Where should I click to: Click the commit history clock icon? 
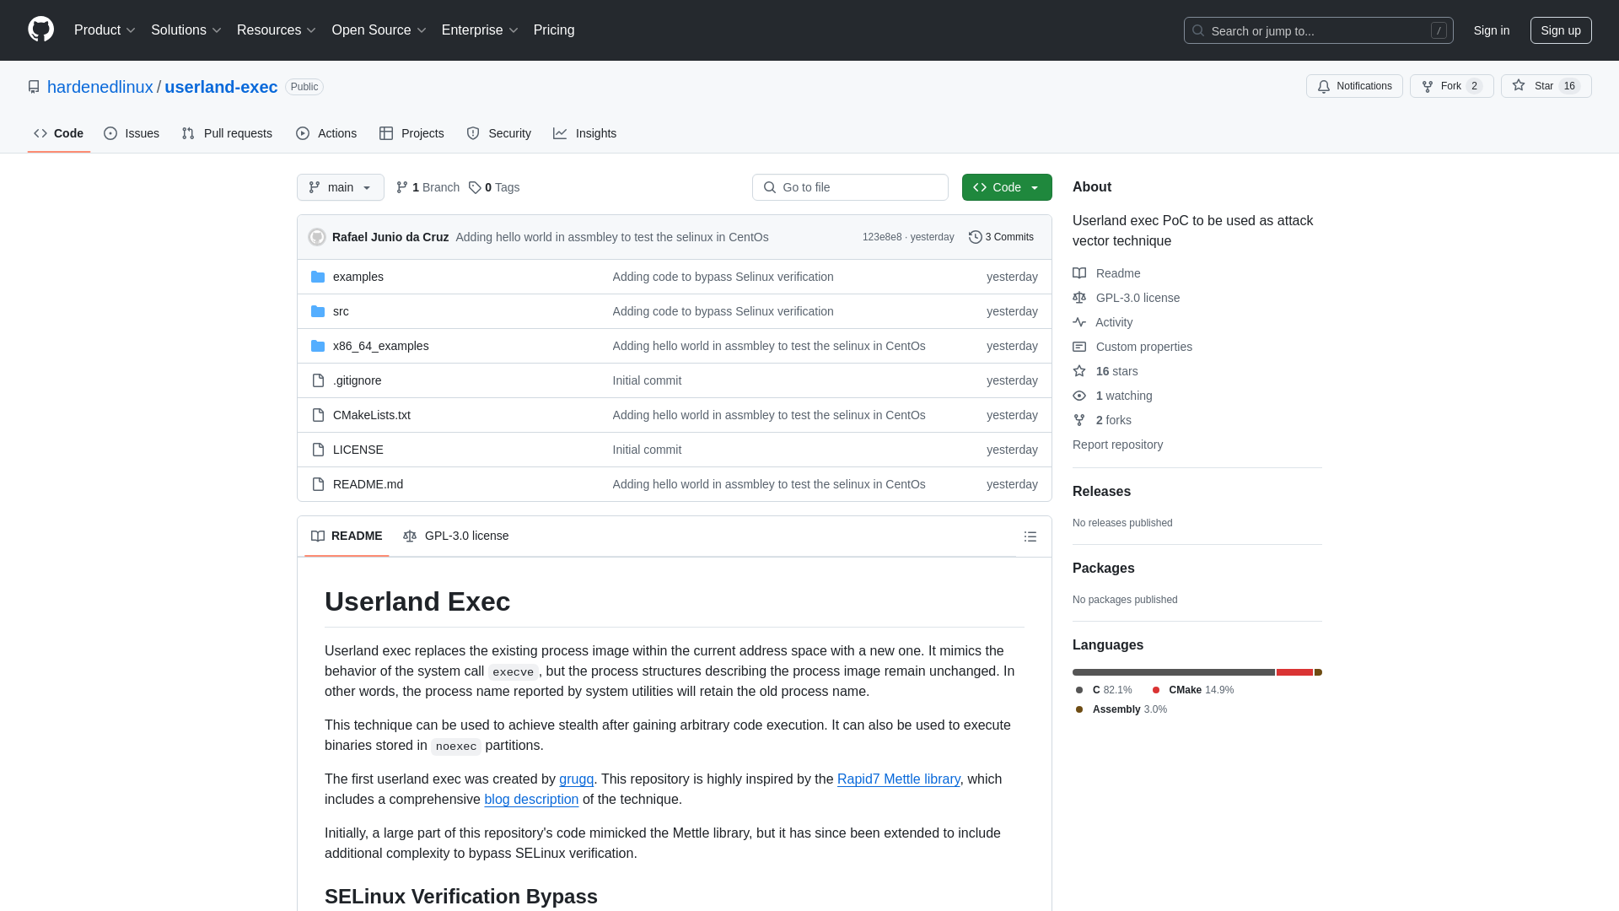tap(976, 237)
